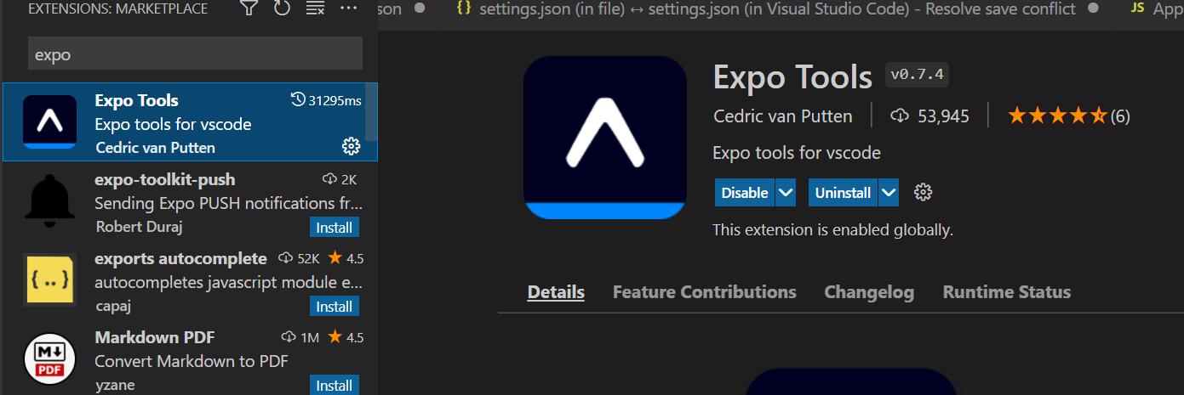This screenshot has height=395, width=1184.
Task: Click the extensions list scrollbar
Action: [372, 110]
